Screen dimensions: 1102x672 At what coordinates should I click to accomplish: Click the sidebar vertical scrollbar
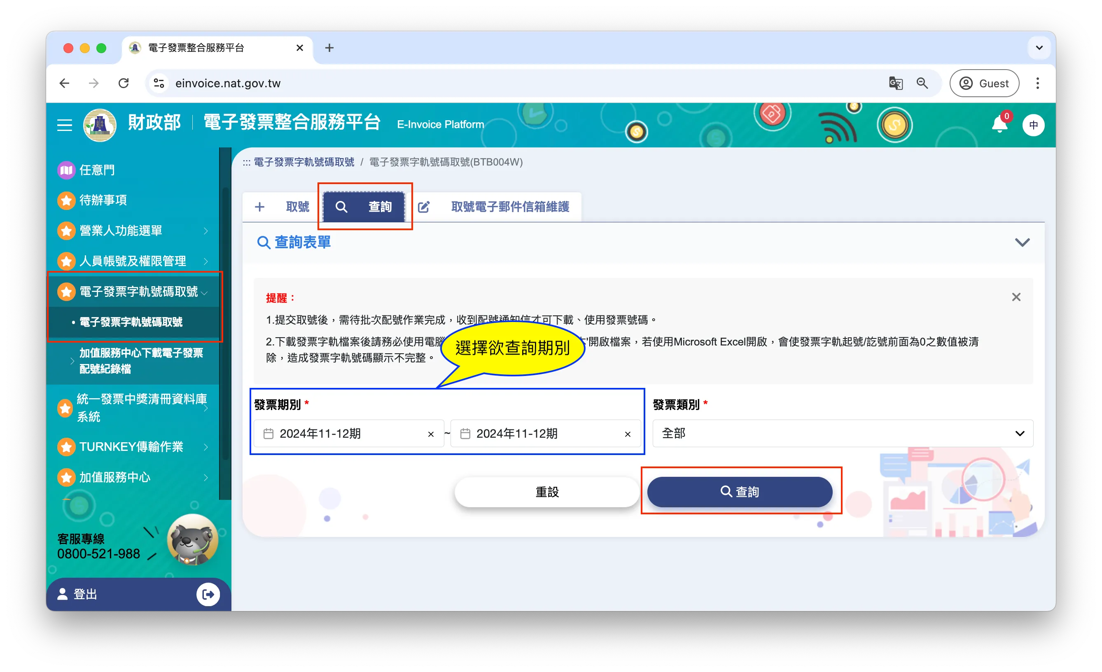(225, 324)
